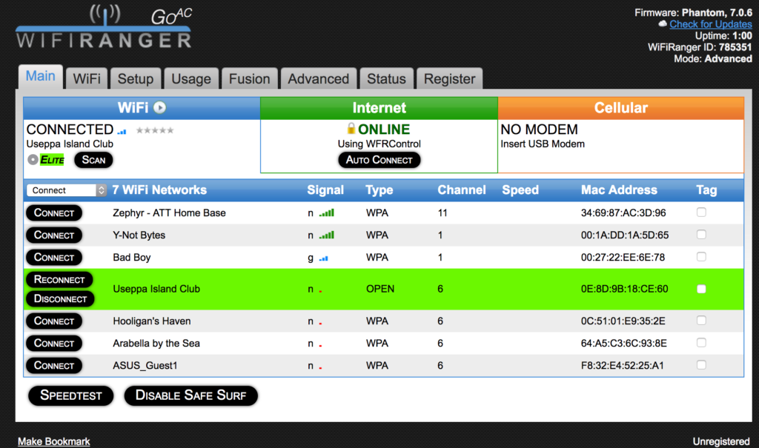Click the Speed column header

pyautogui.click(x=520, y=190)
